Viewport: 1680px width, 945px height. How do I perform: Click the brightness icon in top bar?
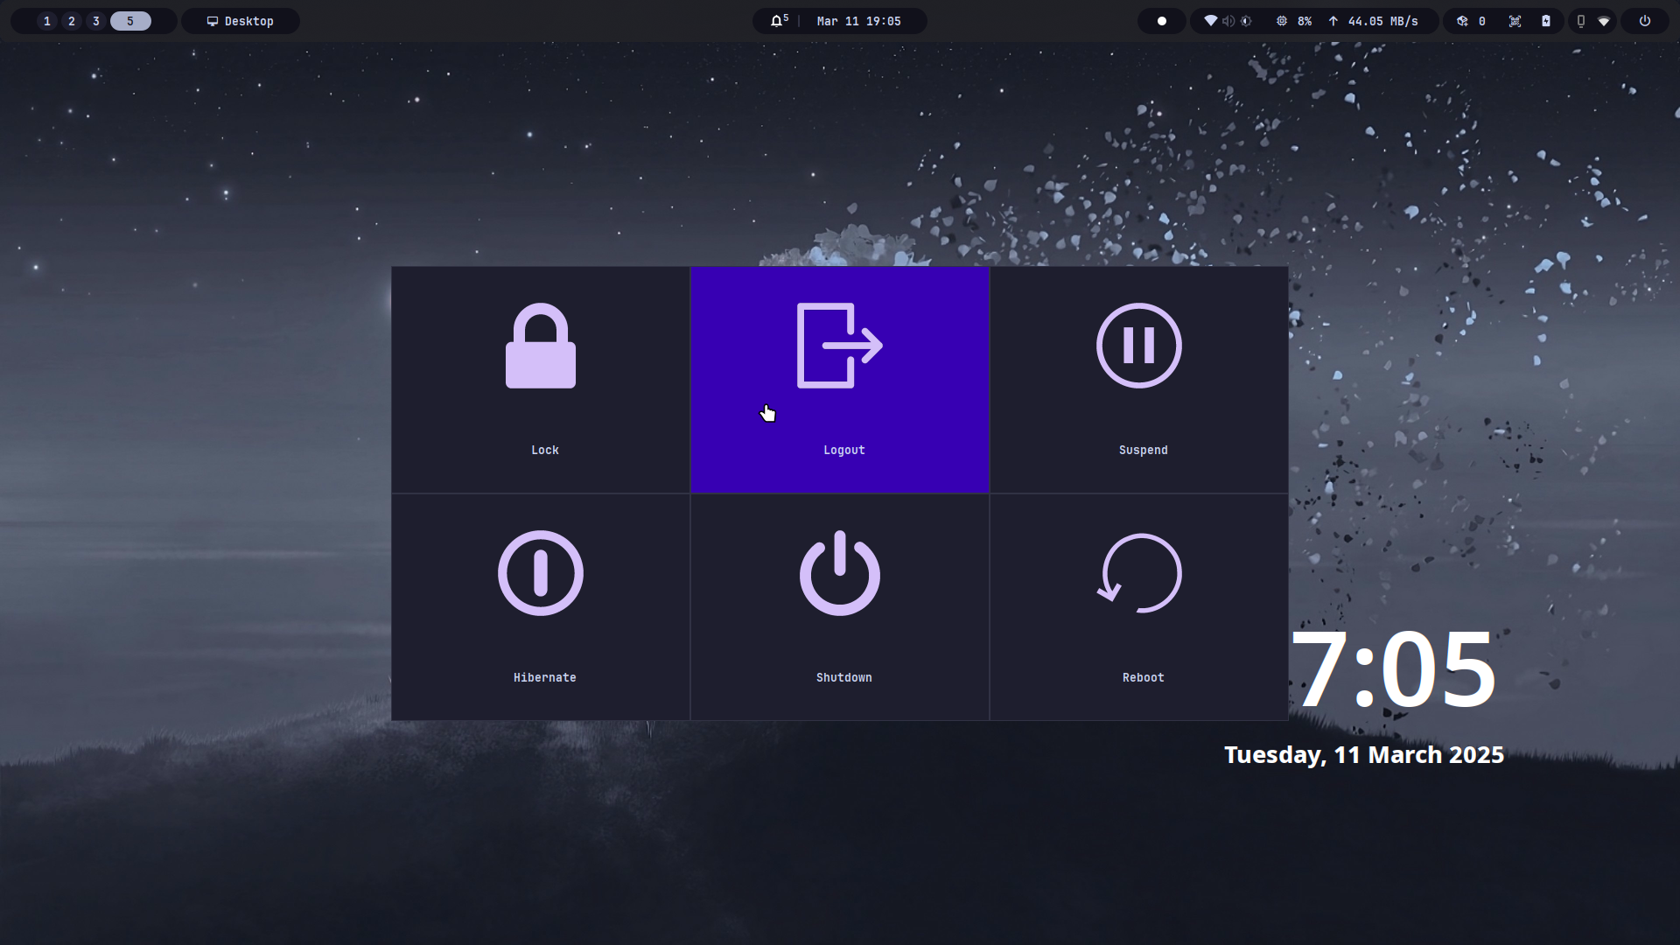click(x=1246, y=21)
